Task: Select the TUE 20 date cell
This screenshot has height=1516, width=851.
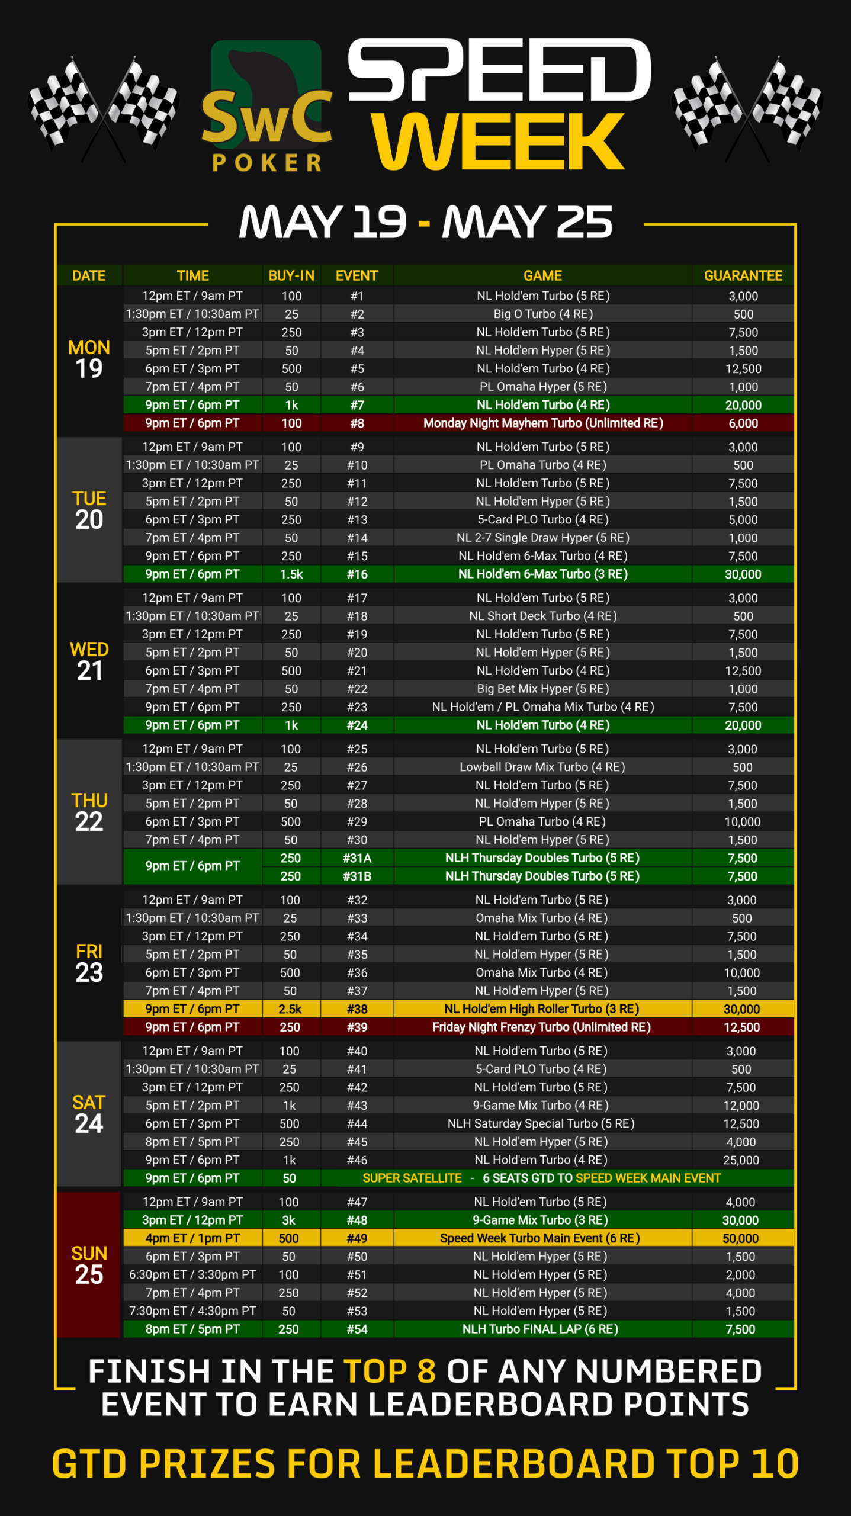Action: pos(89,510)
